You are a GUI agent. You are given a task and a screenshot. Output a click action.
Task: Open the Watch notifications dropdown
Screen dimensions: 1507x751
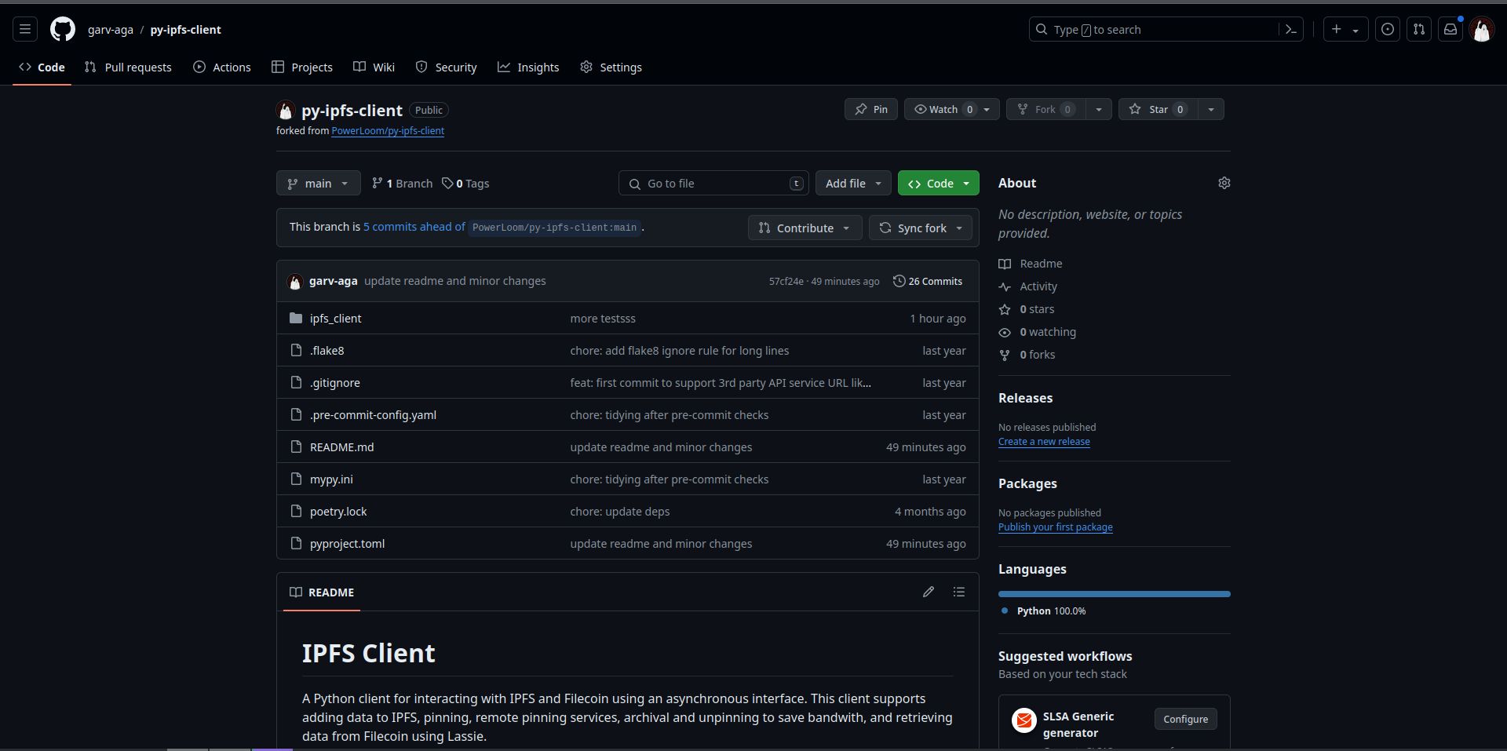tap(951, 109)
